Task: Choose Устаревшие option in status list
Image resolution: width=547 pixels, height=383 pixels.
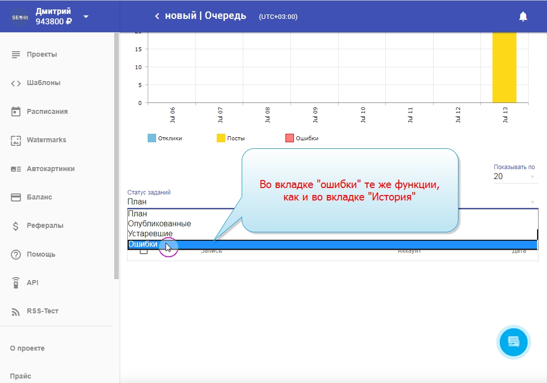Action: pos(150,234)
